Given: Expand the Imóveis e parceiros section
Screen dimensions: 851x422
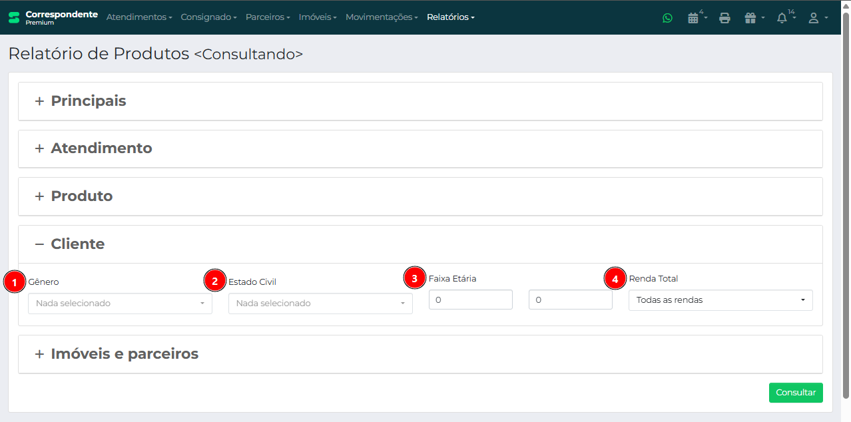Looking at the screenshot, I should tap(125, 354).
